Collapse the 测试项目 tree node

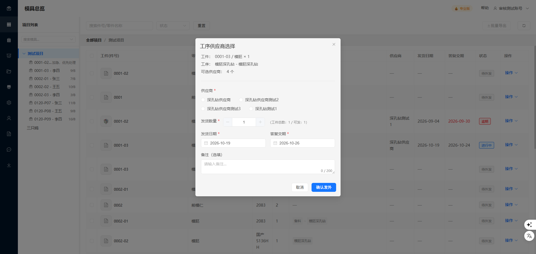pos(24,54)
